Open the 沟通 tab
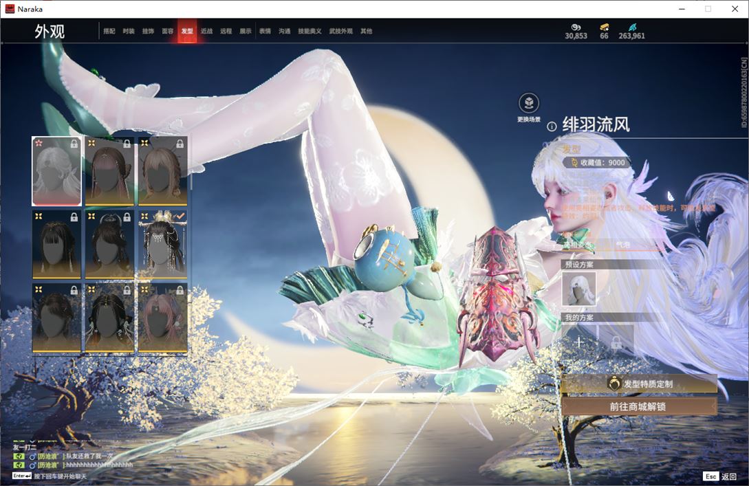This screenshot has height=486, width=749. coord(285,31)
